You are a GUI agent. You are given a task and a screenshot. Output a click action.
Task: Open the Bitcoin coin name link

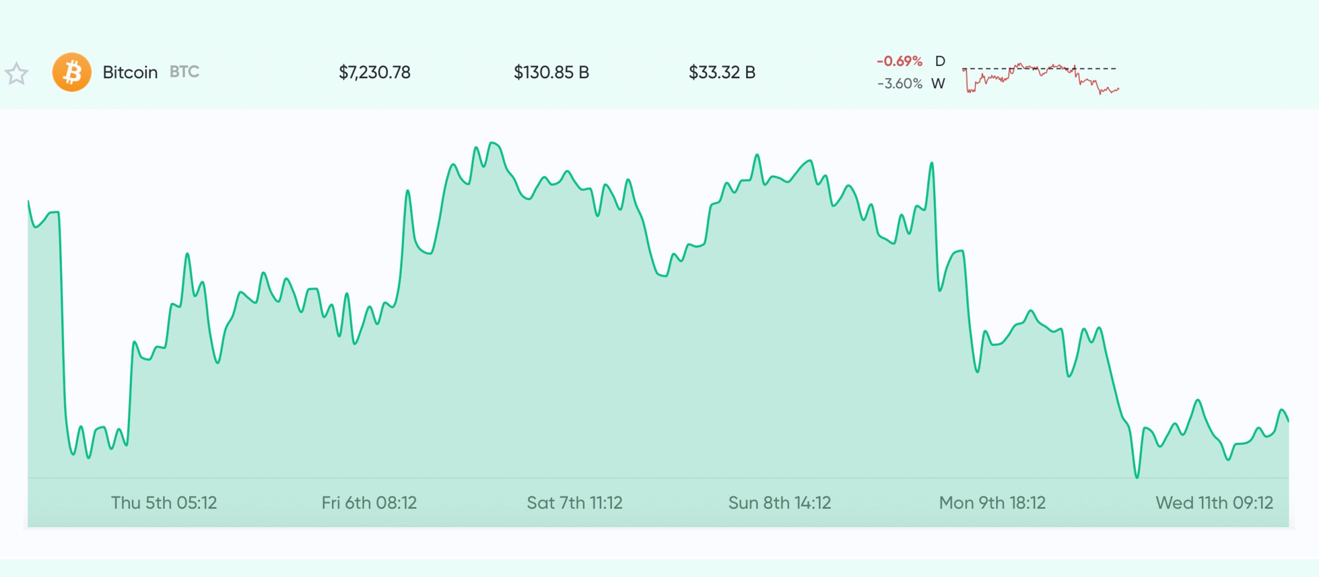coord(130,72)
